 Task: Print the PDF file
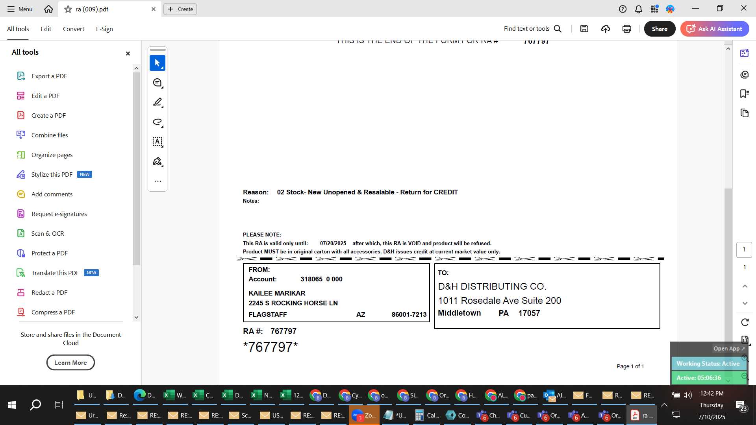pos(627,29)
